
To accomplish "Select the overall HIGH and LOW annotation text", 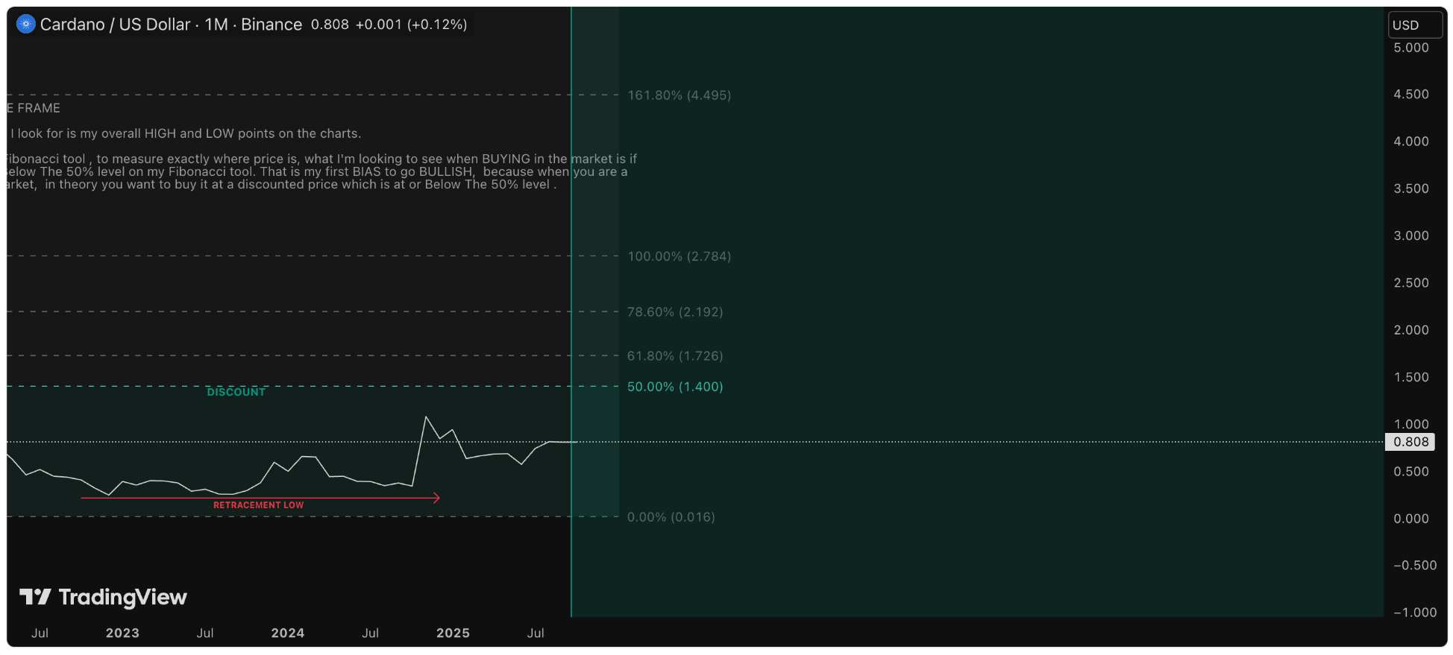I will 186,134.
